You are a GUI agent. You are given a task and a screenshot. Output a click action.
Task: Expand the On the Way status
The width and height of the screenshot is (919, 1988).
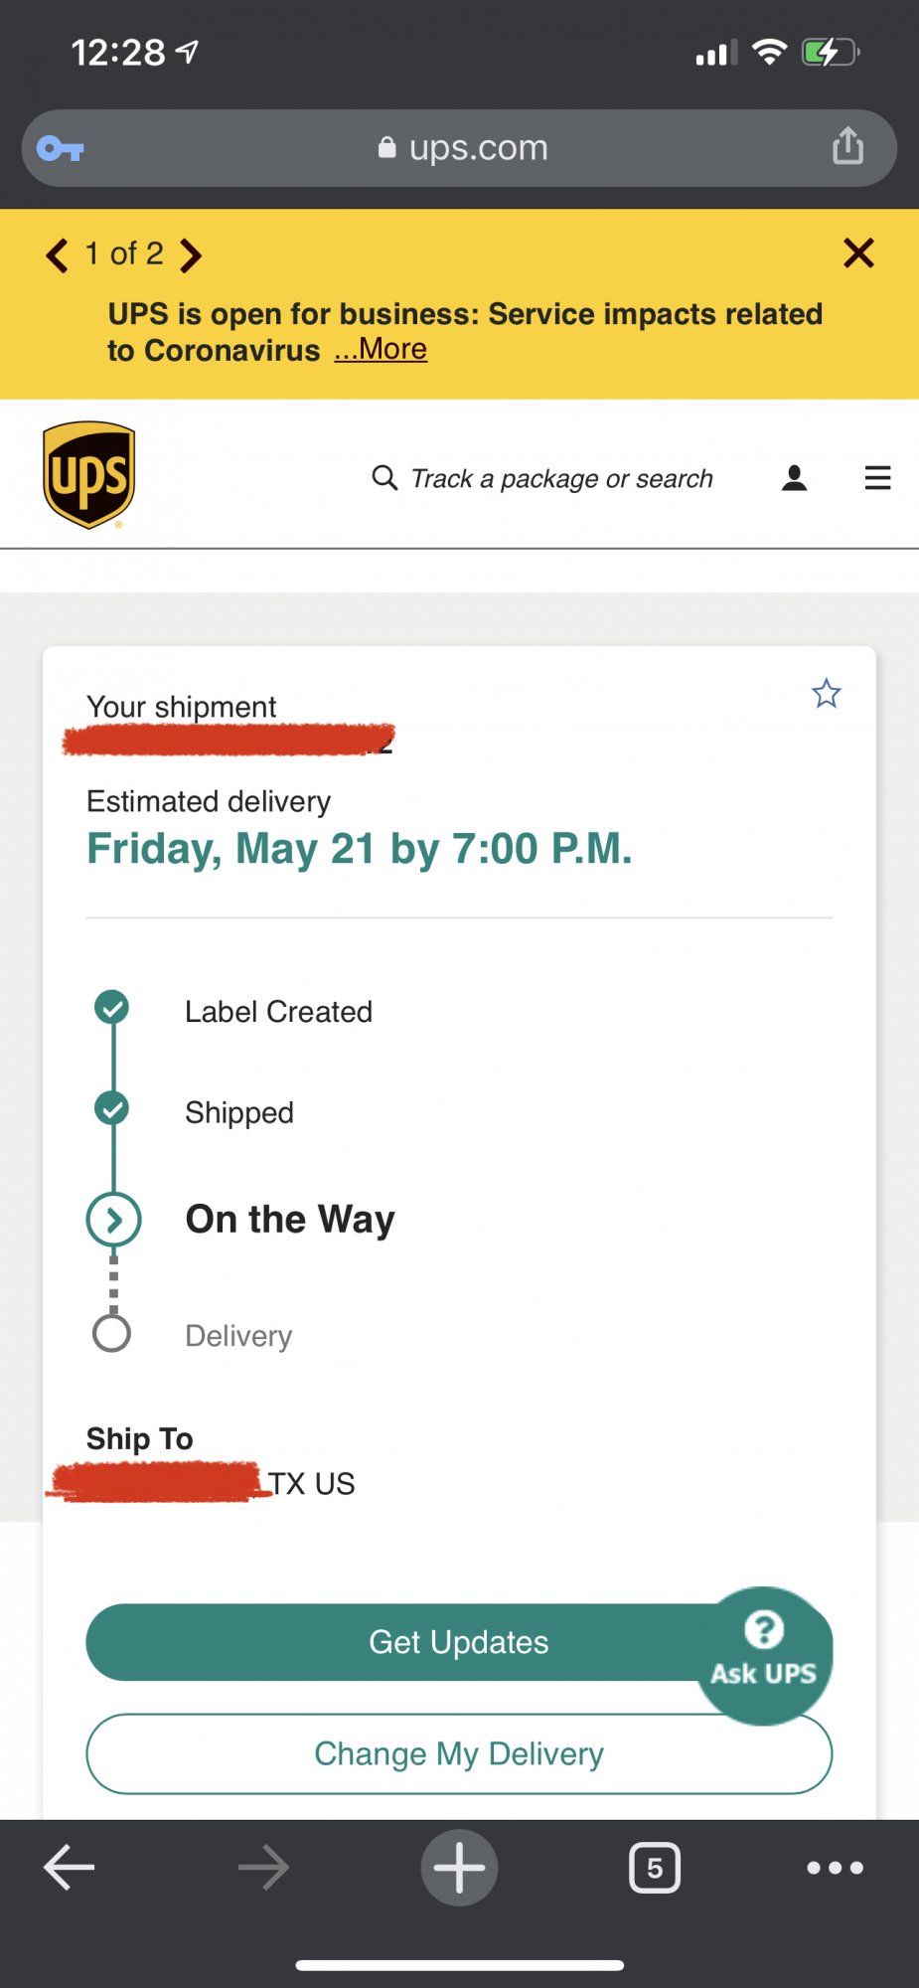[114, 1220]
